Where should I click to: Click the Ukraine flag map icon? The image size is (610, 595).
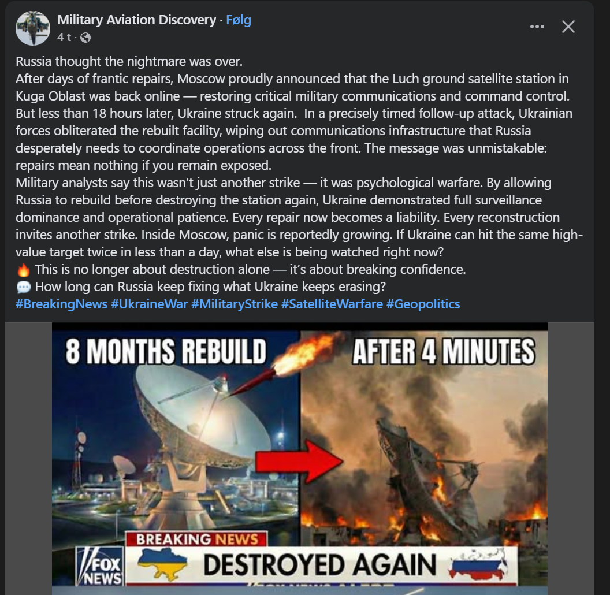pos(162,564)
